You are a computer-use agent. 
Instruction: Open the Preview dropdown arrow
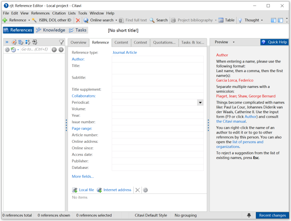(234, 42)
